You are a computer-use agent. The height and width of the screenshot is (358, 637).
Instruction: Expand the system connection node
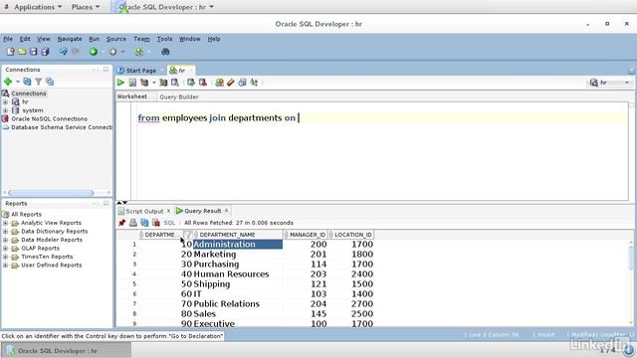pos(5,110)
